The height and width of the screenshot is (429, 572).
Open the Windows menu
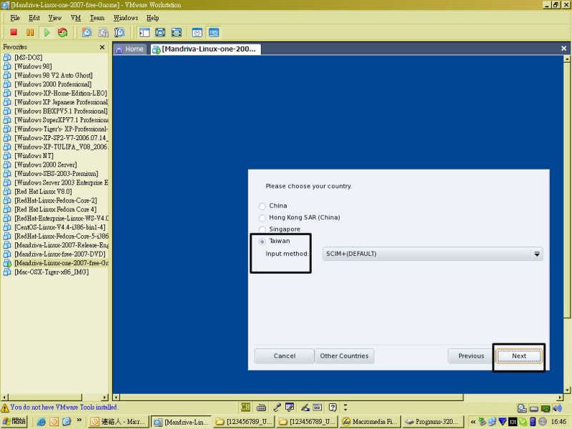click(x=126, y=18)
